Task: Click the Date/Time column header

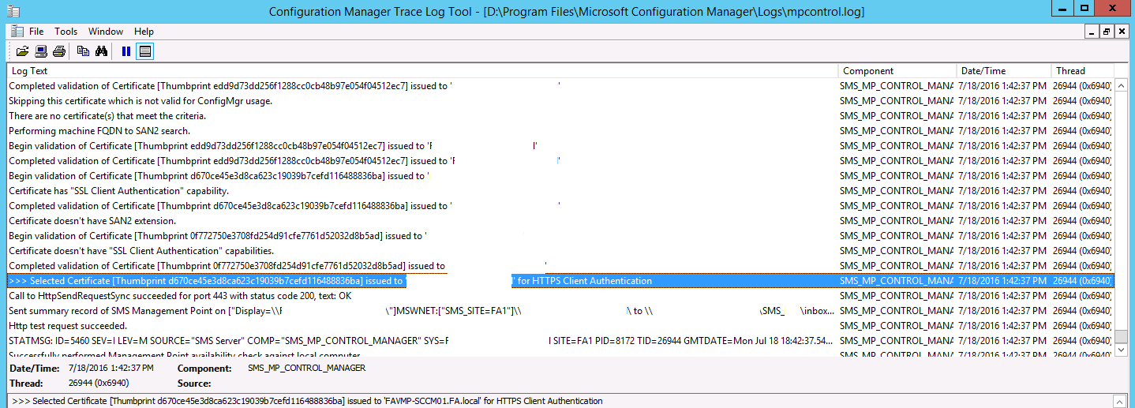Action: (x=1005, y=71)
